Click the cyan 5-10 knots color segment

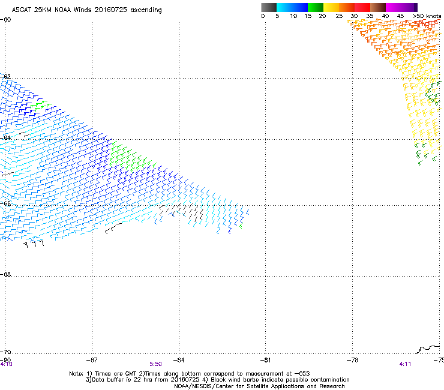(x=284, y=7)
